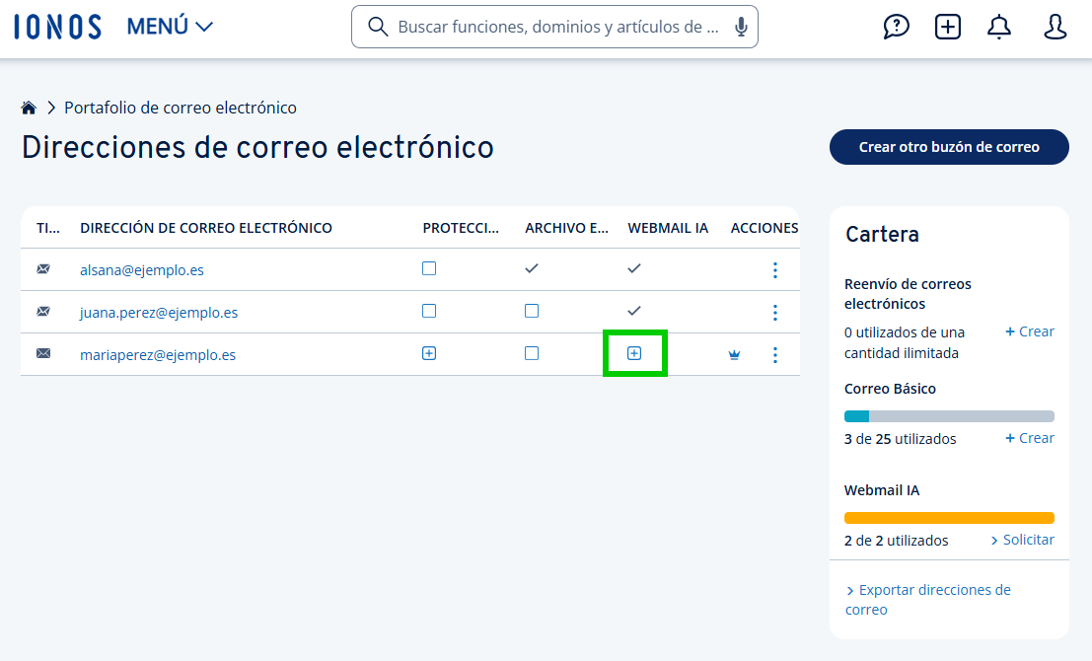Open actions menu for mariaperez@ejemplo.es
1092x661 pixels.
tap(775, 355)
